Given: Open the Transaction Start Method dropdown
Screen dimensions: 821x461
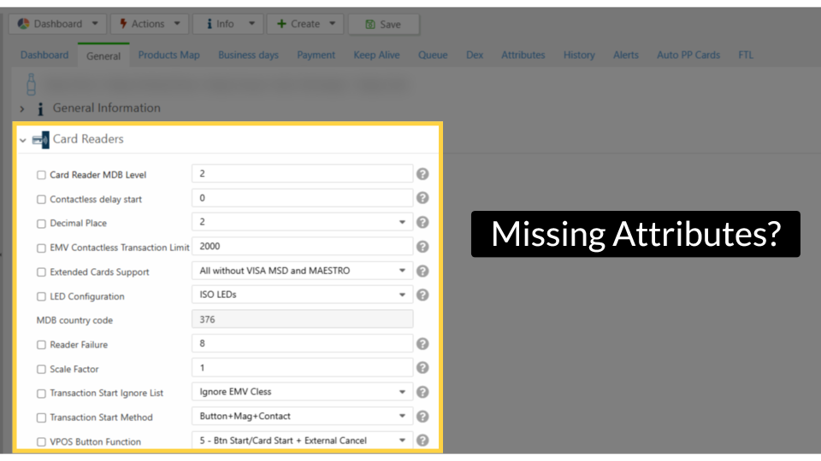Looking at the screenshot, I should [402, 417].
